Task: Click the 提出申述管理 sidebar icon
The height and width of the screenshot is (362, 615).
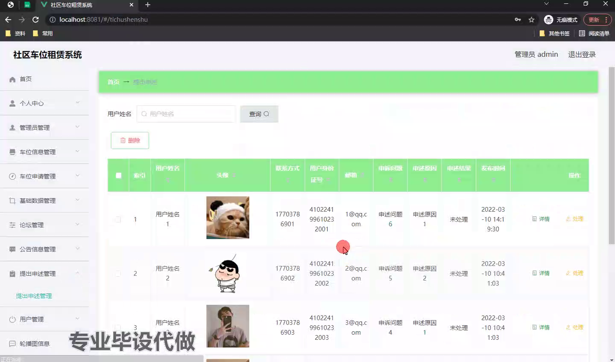Action: click(12, 274)
